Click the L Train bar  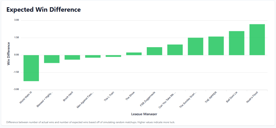click(x=113, y=56)
